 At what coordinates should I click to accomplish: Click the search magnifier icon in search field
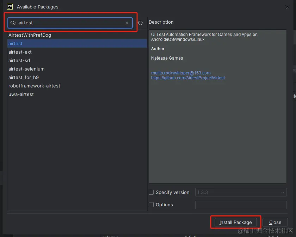tap(13, 23)
